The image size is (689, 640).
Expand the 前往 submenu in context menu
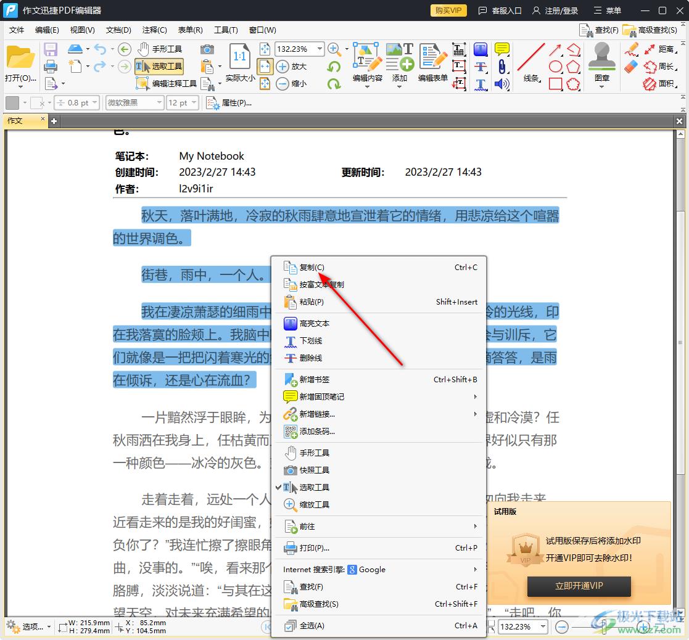click(x=379, y=526)
